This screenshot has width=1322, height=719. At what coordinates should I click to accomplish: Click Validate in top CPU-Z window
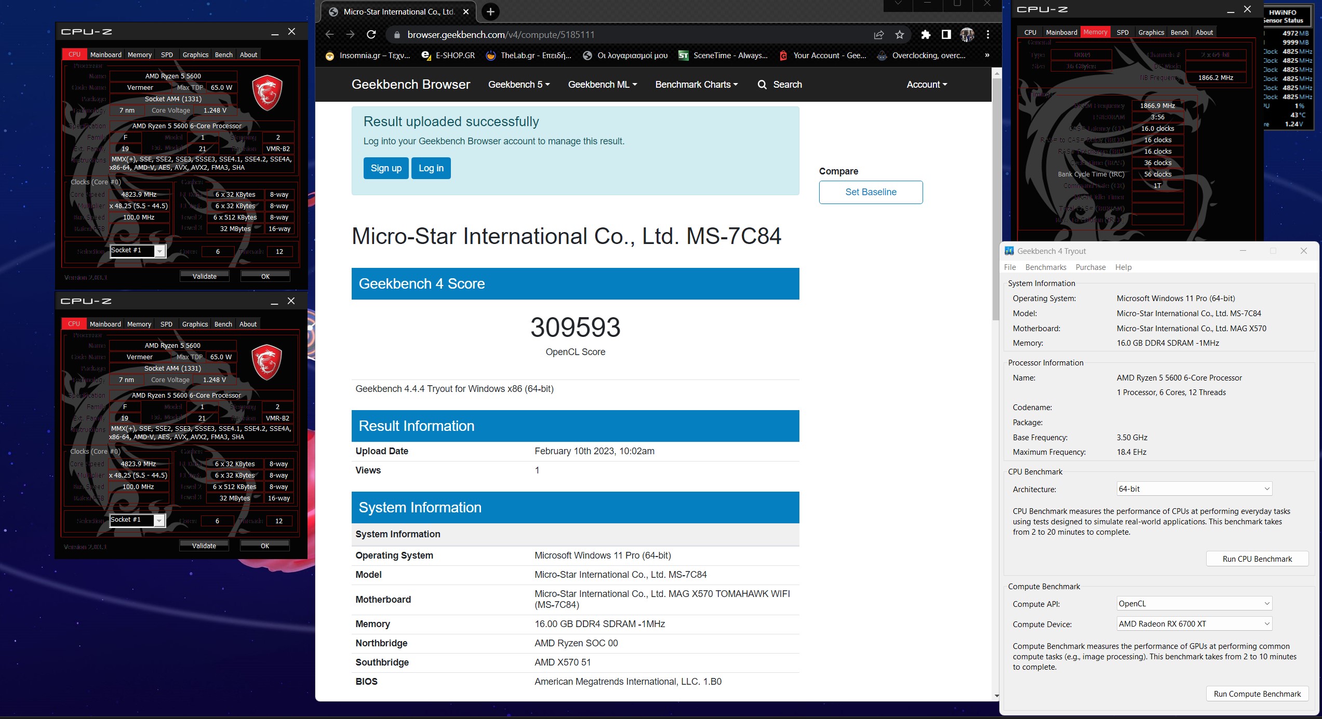(205, 276)
